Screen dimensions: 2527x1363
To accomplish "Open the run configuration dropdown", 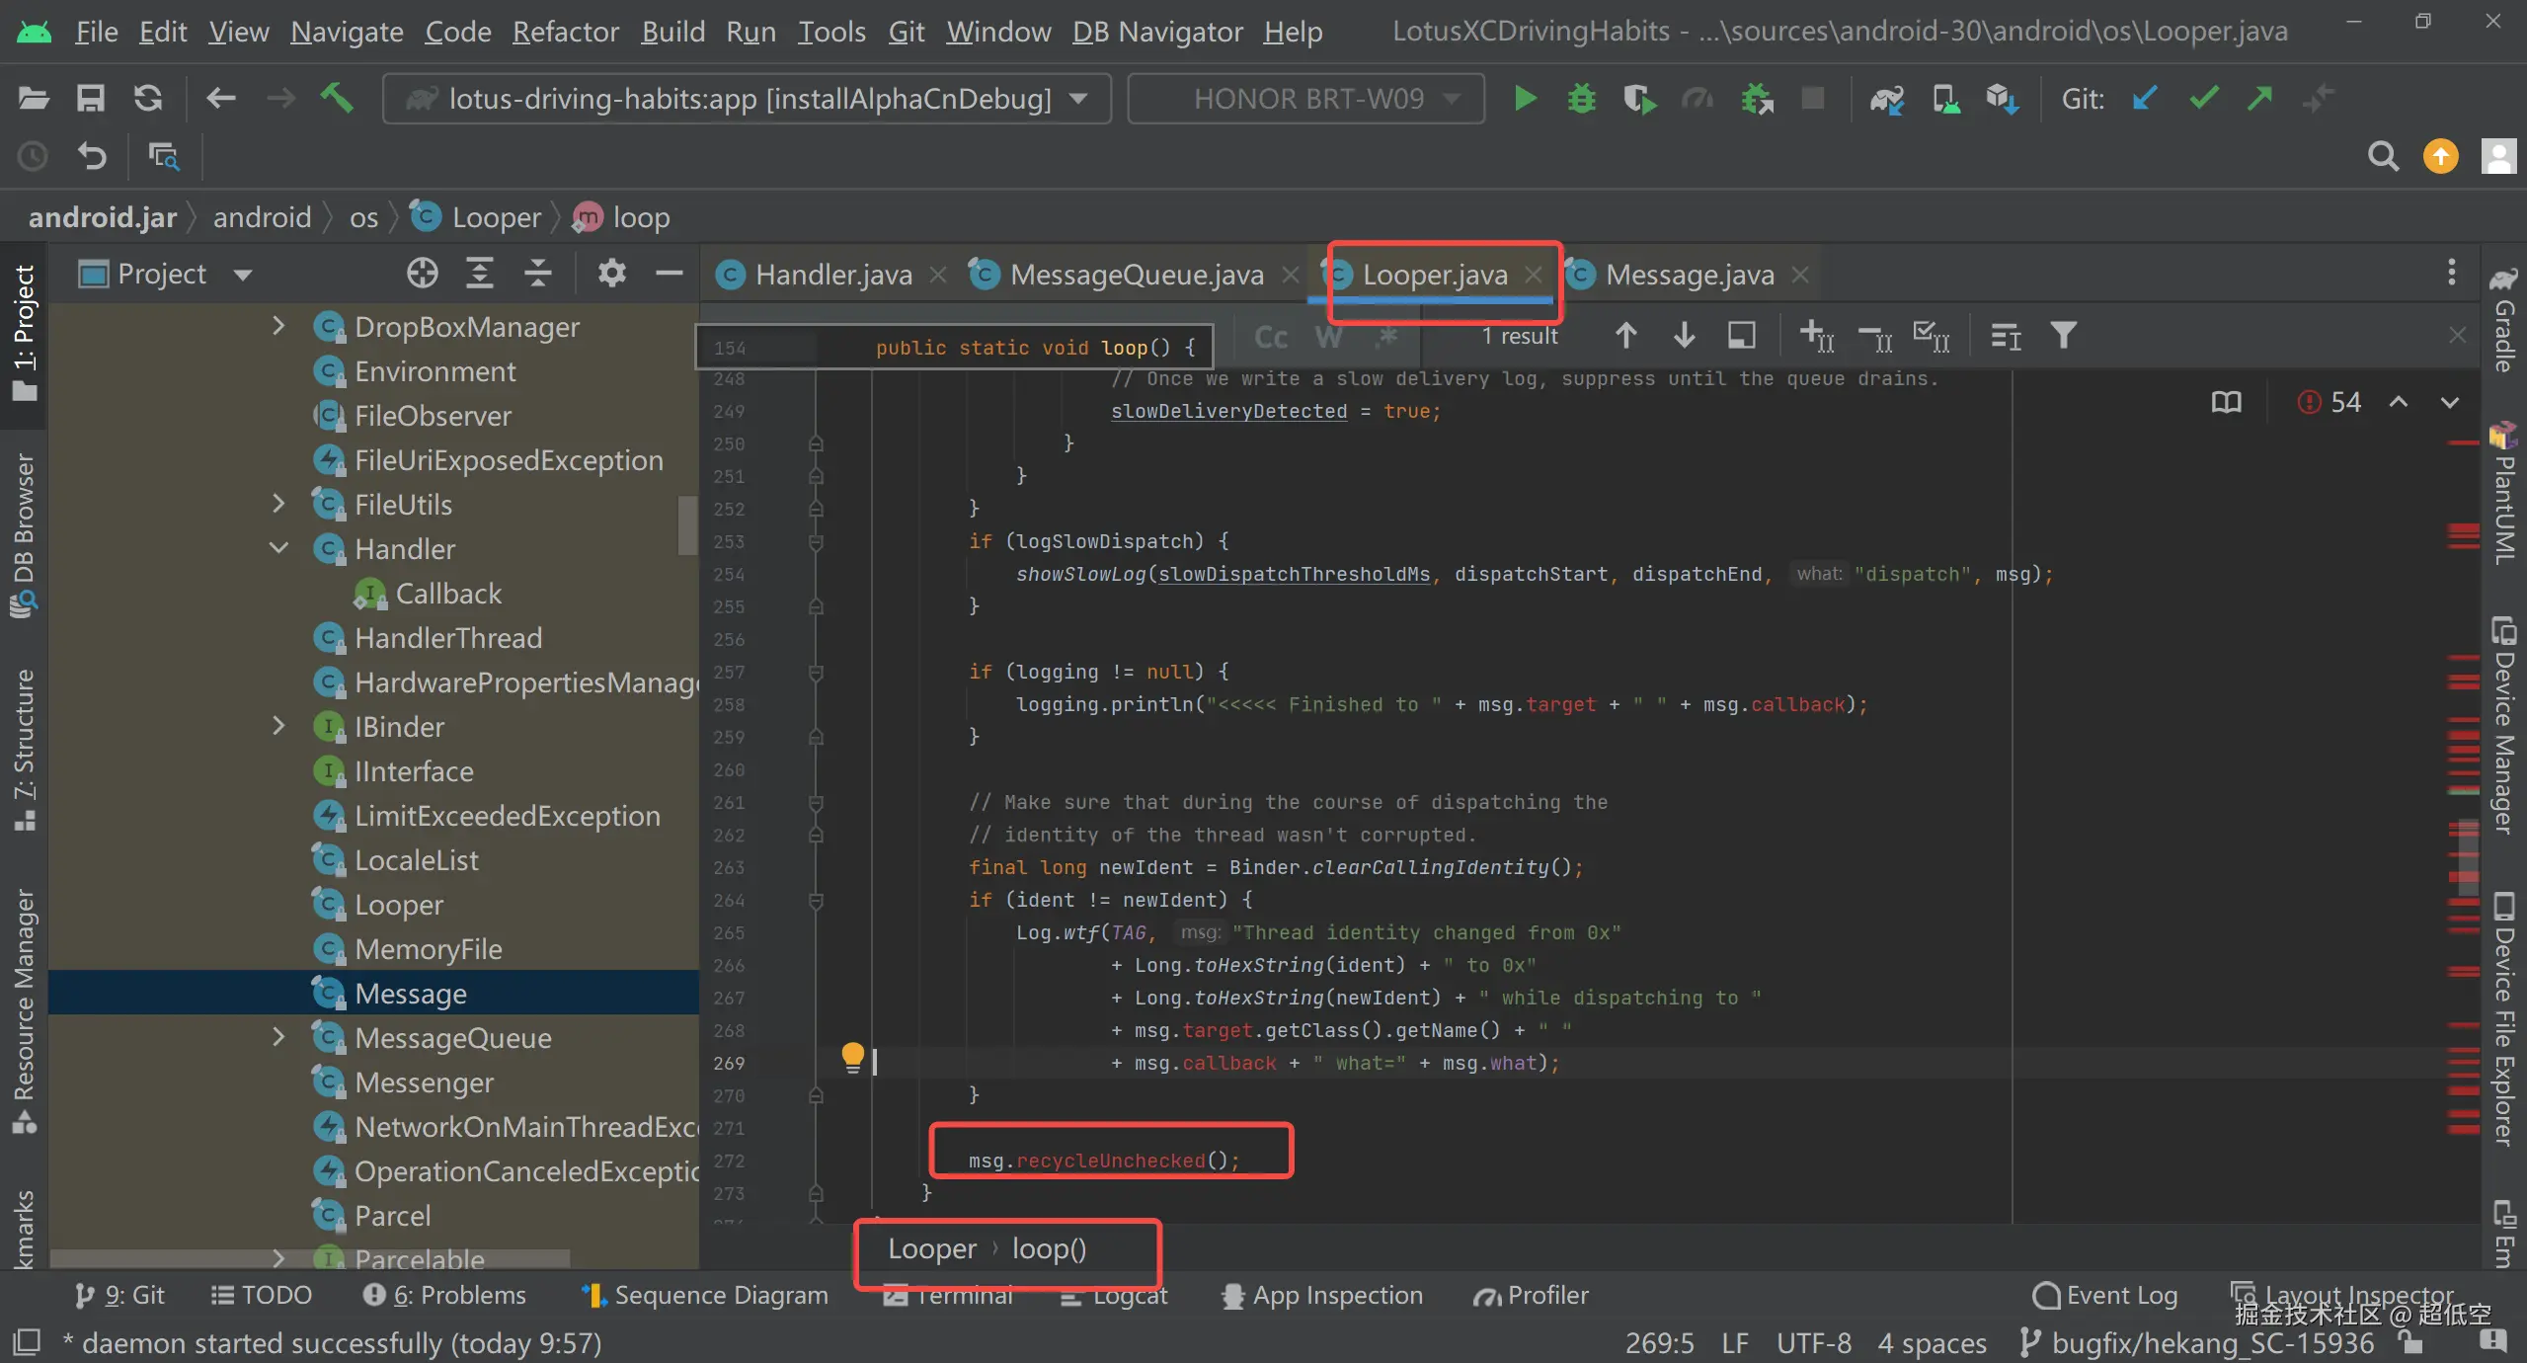I will click(747, 98).
